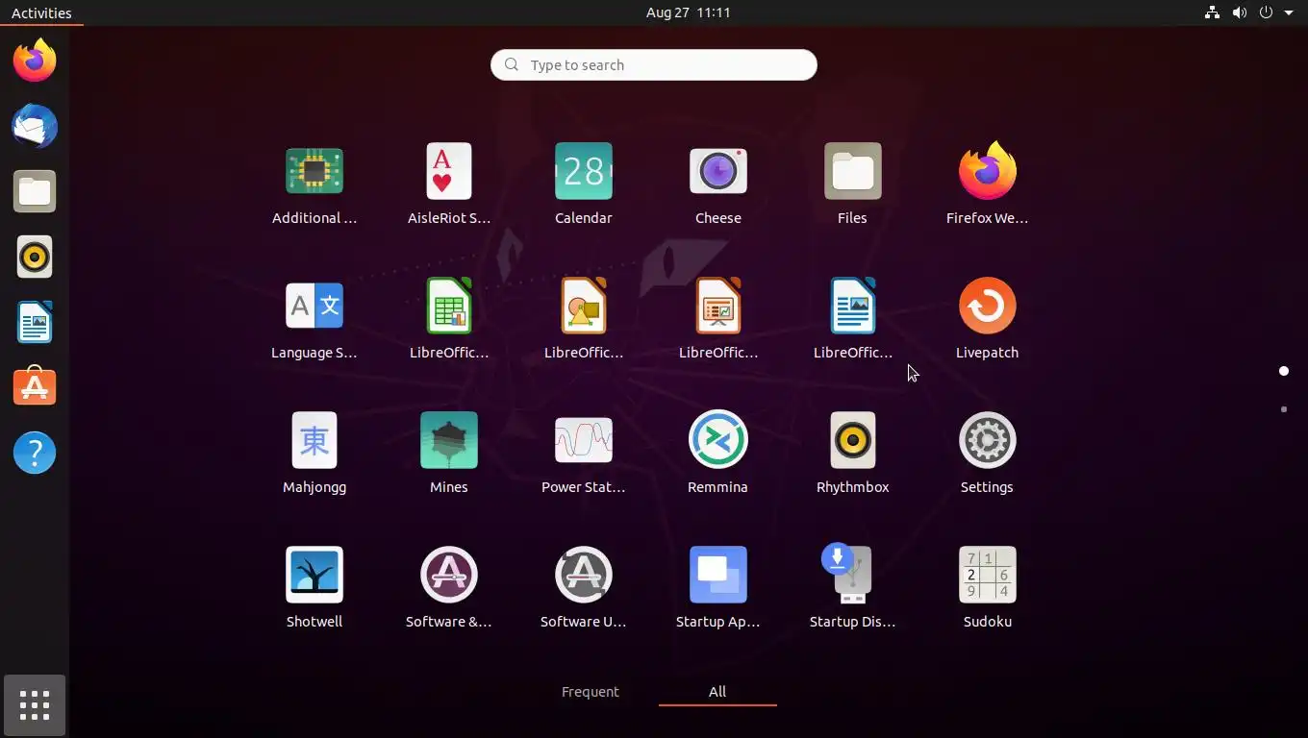Click the Activities button
Screen dimensions: 1308x738
41,12
